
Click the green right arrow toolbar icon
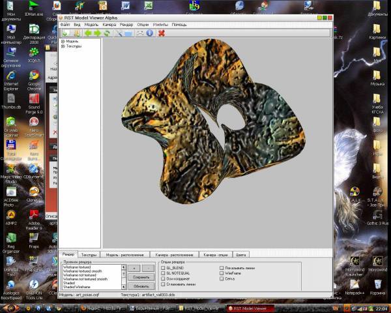(97, 33)
